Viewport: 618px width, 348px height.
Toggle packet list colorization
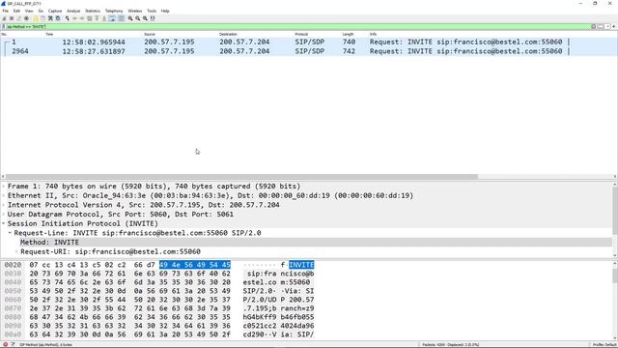[x=121, y=18]
